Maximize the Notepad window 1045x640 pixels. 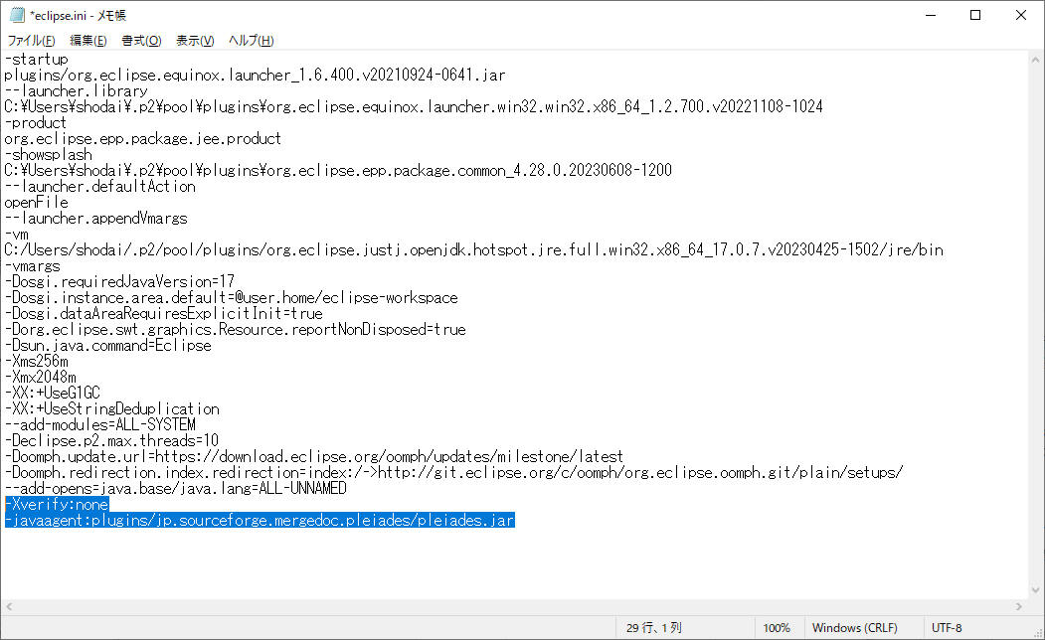click(975, 15)
